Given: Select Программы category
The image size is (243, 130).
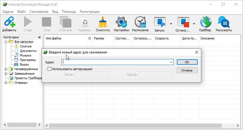Looking at the screenshot, I should click(28, 60).
